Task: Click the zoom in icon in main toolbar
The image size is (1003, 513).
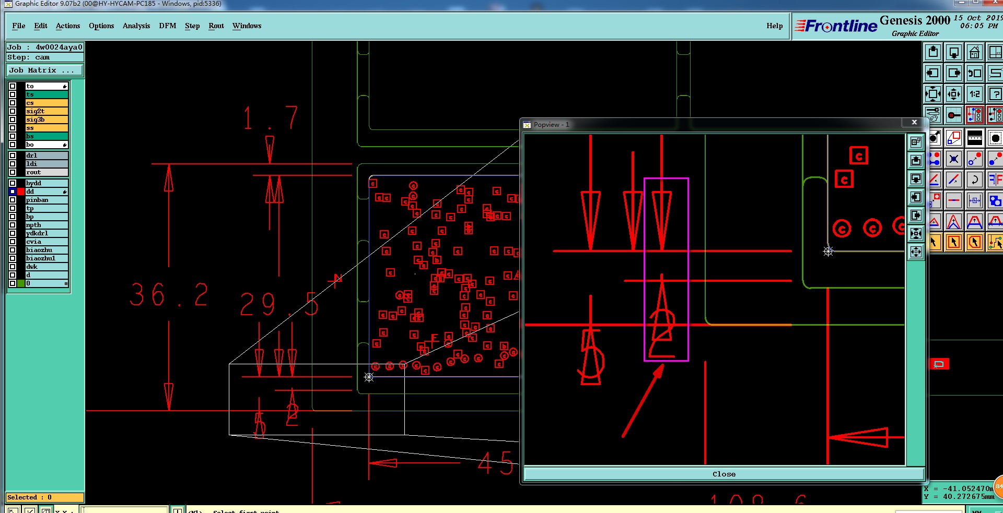Action: coord(933,94)
